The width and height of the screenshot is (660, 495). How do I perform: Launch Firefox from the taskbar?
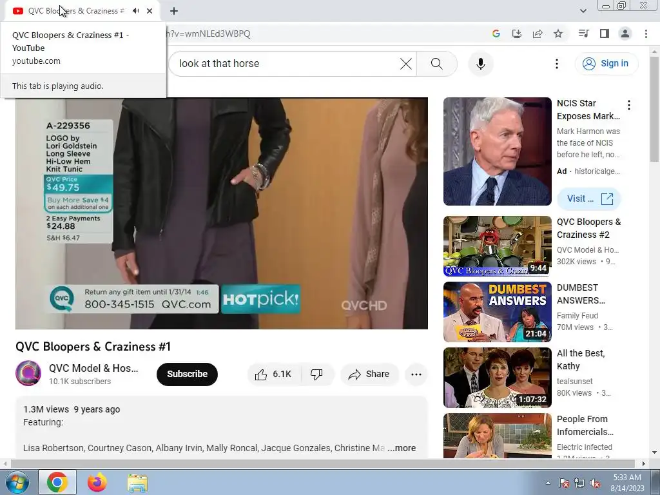(x=97, y=482)
